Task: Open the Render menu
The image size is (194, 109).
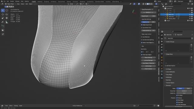Action: click(12, 1)
